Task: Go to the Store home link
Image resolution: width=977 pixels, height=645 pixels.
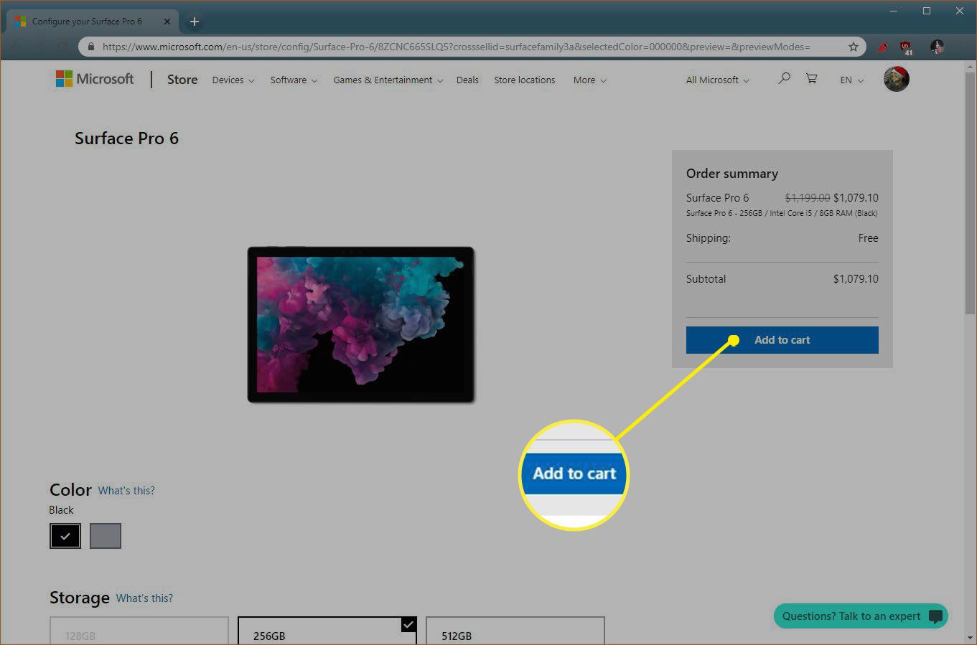Action: point(182,80)
